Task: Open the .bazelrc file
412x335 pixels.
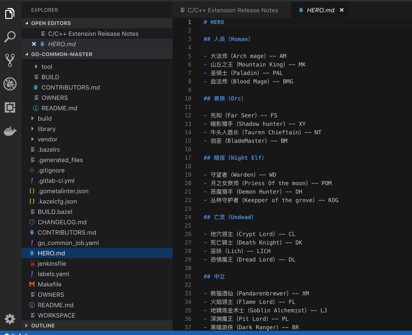Action: click(x=97, y=149)
